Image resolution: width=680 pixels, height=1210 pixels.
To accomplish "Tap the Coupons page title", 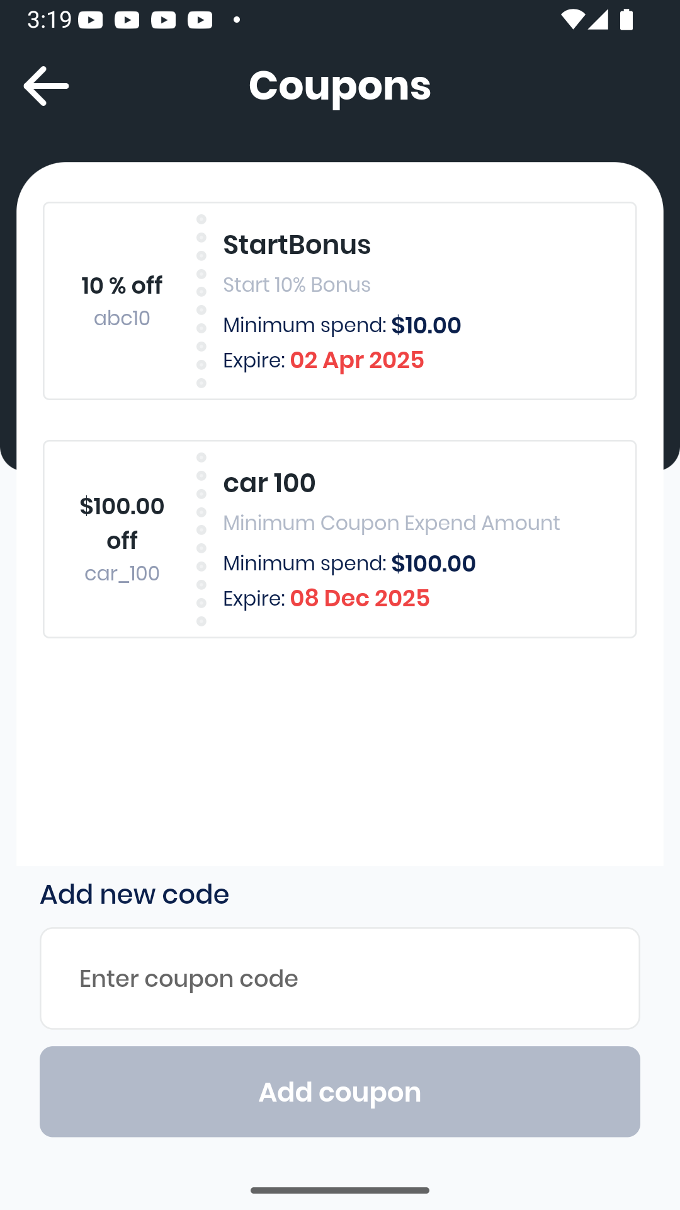I will (340, 86).
